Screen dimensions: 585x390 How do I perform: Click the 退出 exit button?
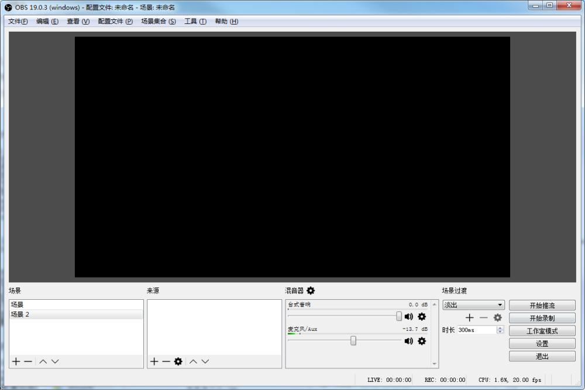click(542, 356)
